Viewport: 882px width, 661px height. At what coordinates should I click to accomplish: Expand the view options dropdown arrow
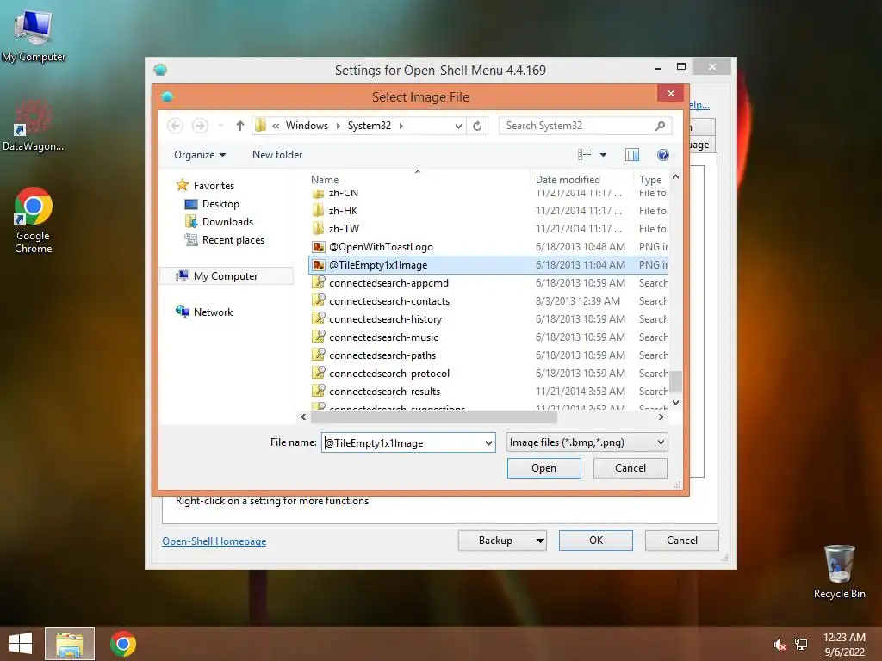point(603,155)
